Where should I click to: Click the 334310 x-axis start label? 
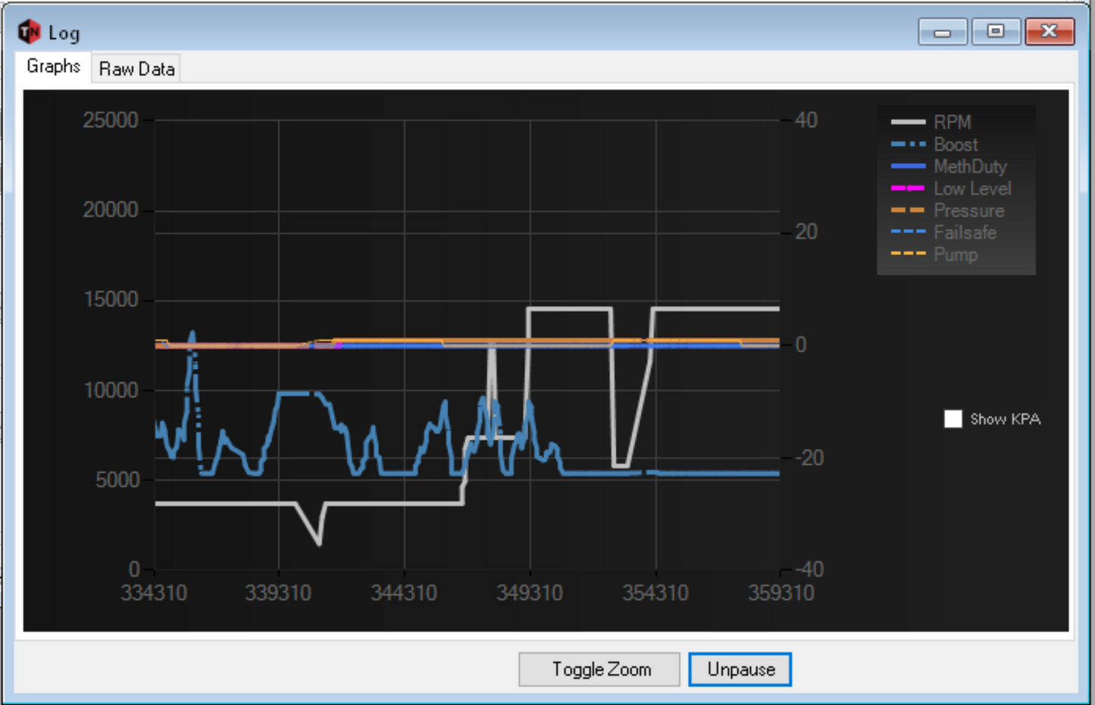point(154,592)
